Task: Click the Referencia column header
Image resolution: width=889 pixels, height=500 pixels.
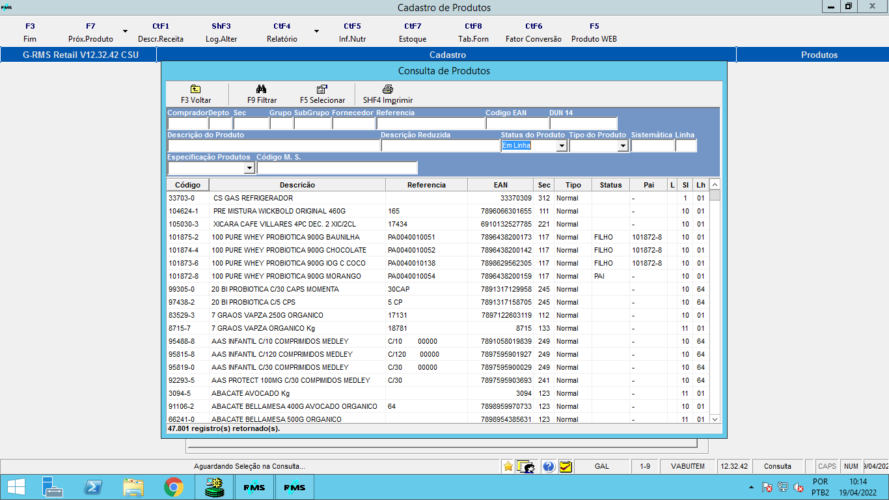Action: (426, 185)
